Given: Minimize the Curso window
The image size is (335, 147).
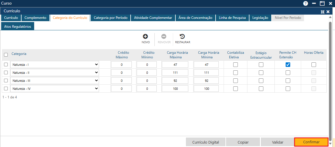Looking at the screenshot, I should 314,3.
